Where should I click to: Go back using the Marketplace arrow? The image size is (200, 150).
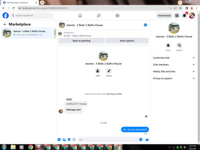pos(5,24)
